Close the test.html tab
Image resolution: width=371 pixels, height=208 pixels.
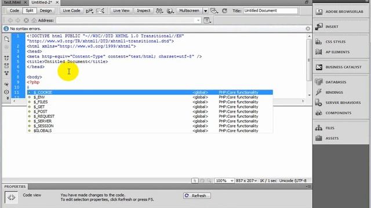(x=26, y=2)
